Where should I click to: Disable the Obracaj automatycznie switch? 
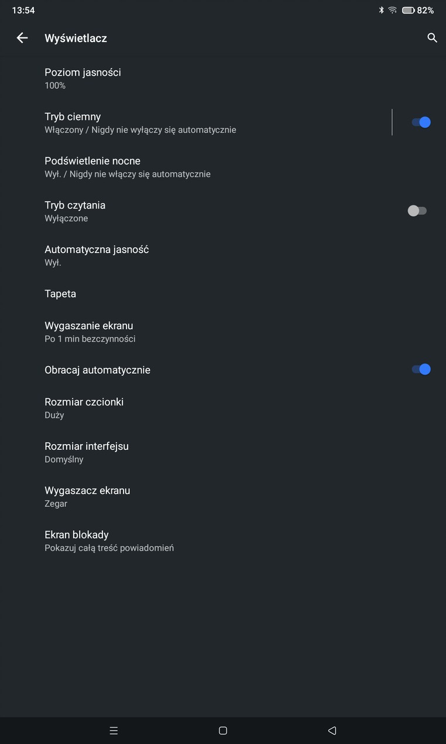pos(421,369)
